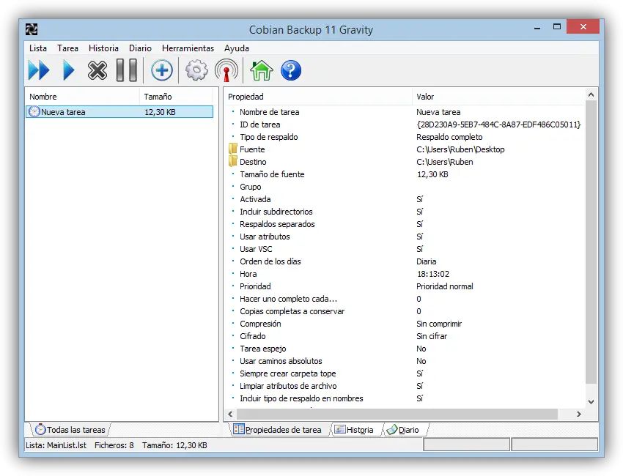
Task: Select the Nueva tarea task row
Action: pos(119,112)
